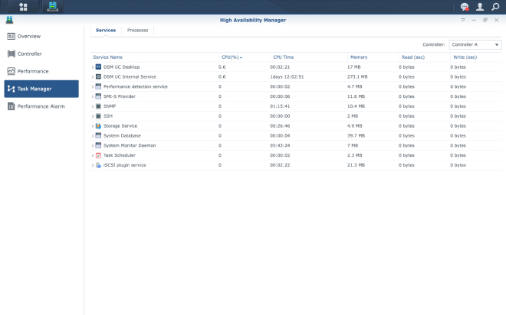Screen dimensions: 506x315
Task: Select the Services tab
Action: tap(106, 30)
